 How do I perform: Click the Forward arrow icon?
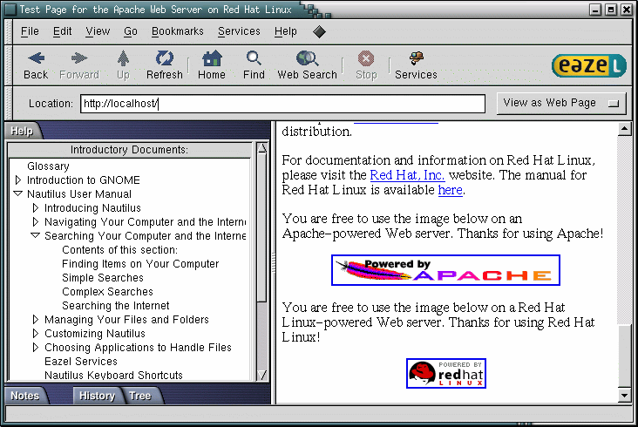[x=79, y=58]
